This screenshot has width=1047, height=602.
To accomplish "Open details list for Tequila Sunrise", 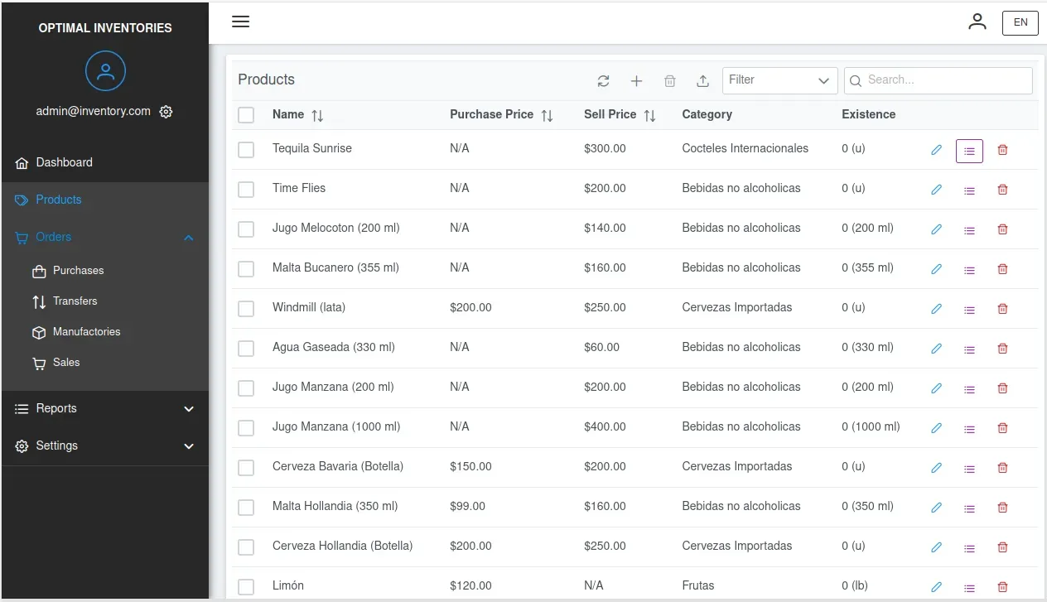I will click(x=969, y=151).
